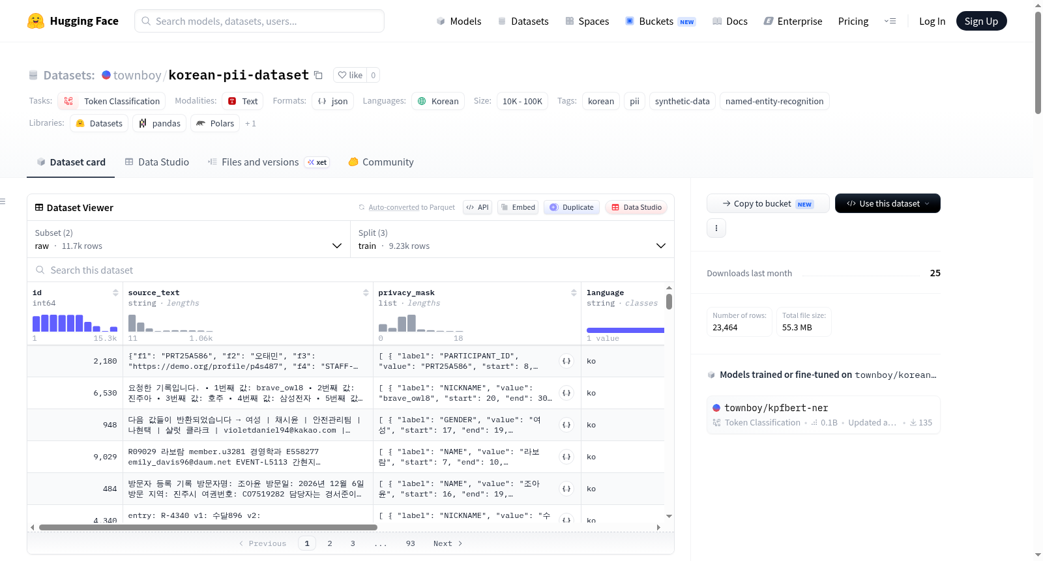Open the pandas library tag
1043x561 pixels.
pyautogui.click(x=160, y=123)
